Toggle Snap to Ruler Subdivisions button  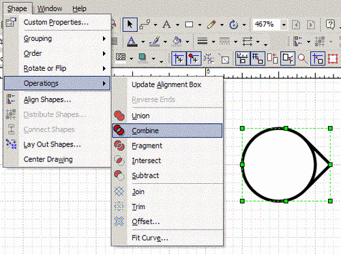[243, 59]
